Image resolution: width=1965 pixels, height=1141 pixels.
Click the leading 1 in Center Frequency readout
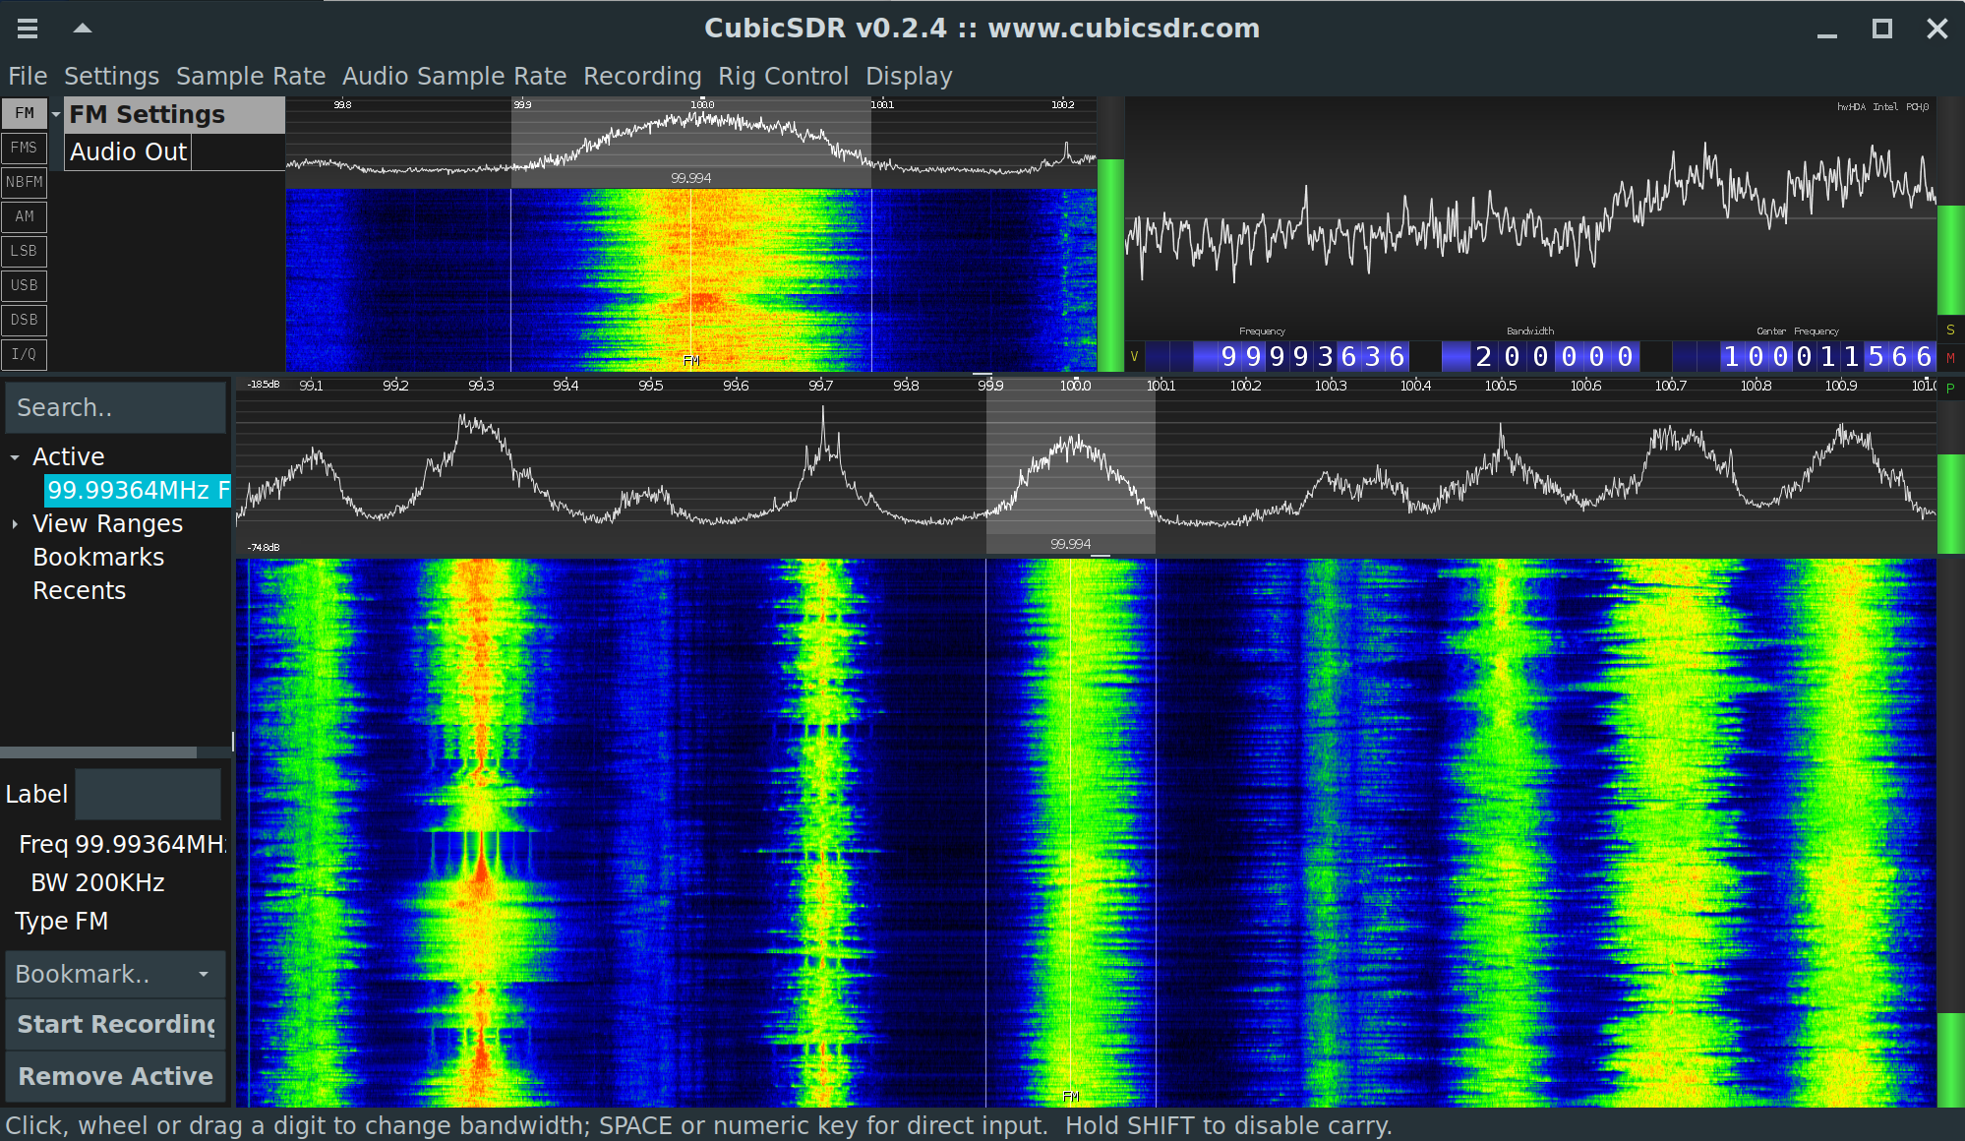point(1732,356)
